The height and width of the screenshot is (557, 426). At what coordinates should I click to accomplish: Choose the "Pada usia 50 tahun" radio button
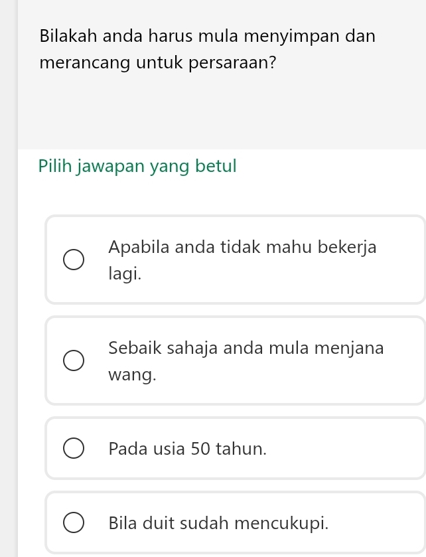tap(74, 449)
